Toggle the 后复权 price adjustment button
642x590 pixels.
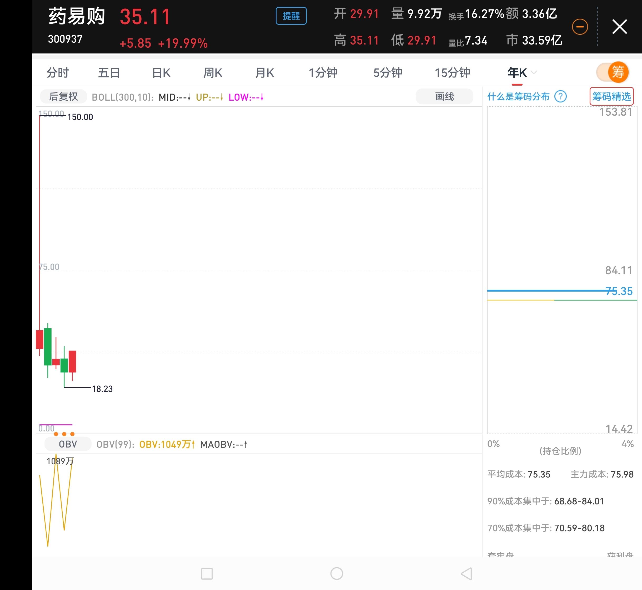coord(63,97)
